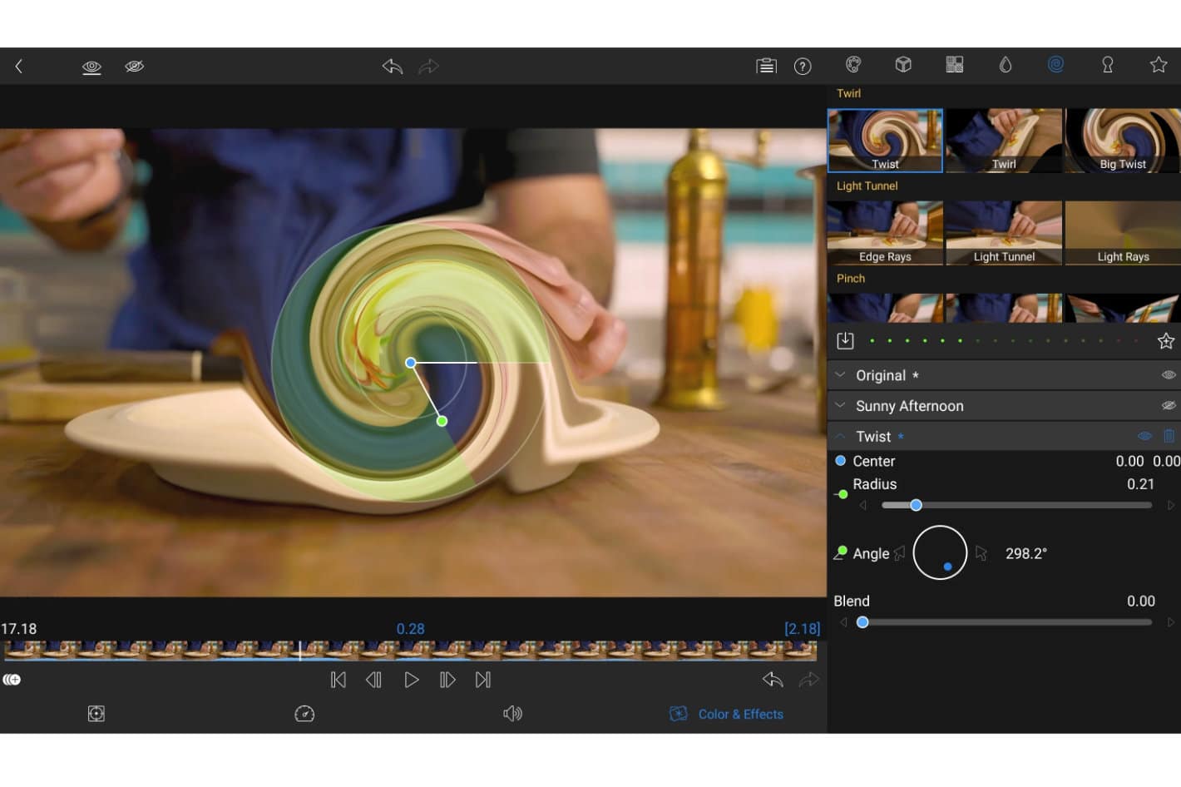The image size is (1181, 787).
Task: Toggle visibility of the Twist effect
Action: click(x=1144, y=435)
